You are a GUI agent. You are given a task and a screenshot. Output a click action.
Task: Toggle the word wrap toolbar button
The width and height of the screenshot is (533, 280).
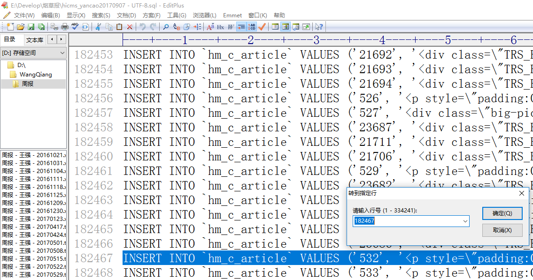pyautogui.click(x=241, y=27)
